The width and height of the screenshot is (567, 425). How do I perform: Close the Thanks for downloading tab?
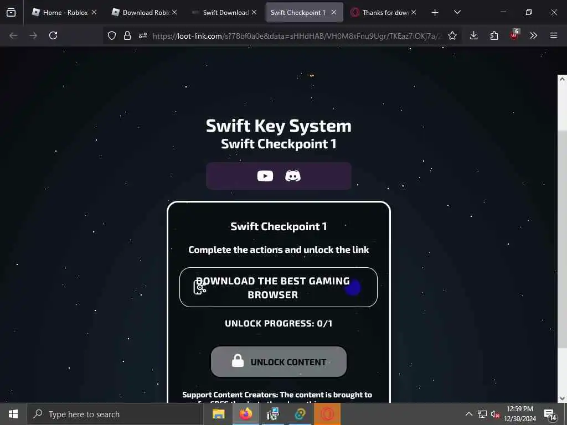413,12
